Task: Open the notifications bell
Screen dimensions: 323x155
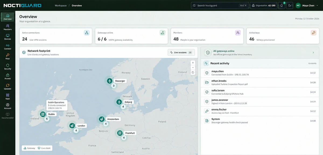Action: pos(282,5)
